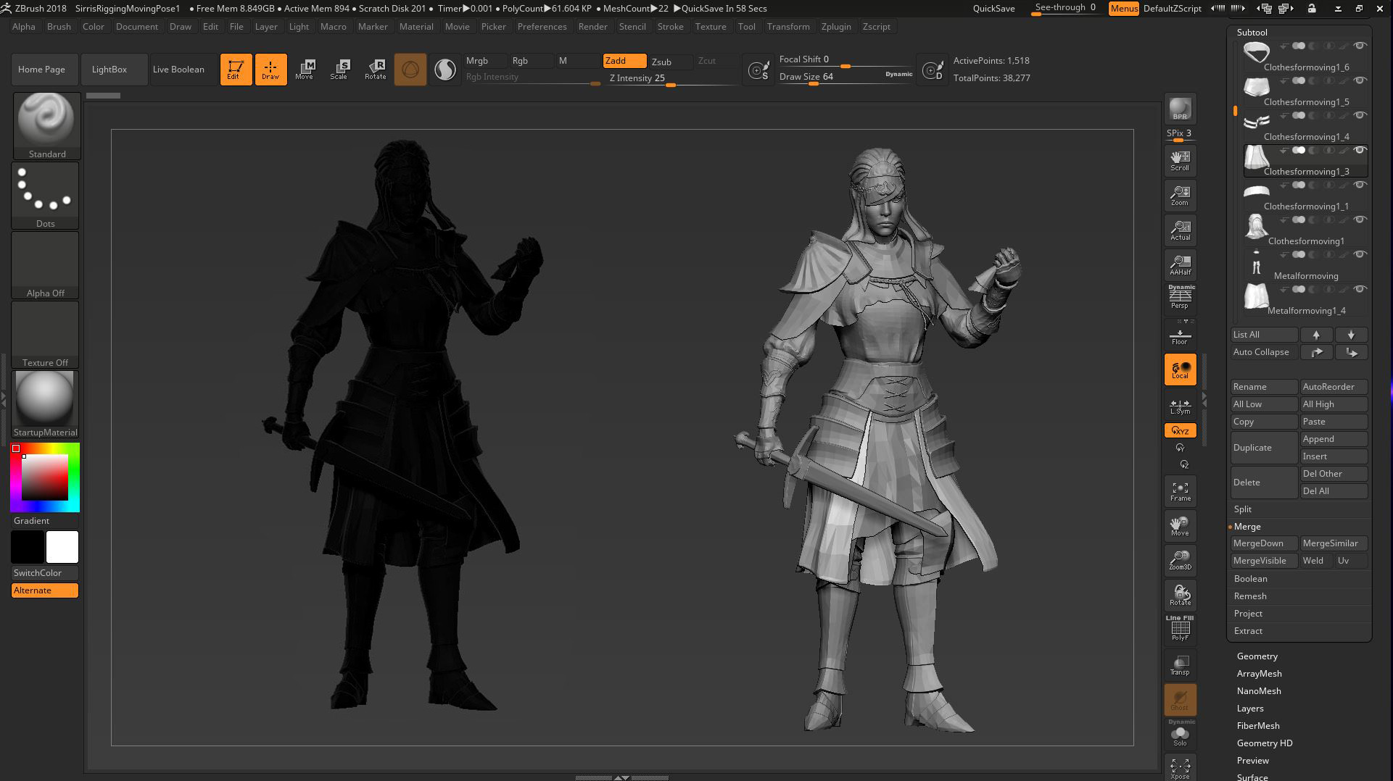
Task: Click the Duplicate subtool button
Action: coord(1264,448)
